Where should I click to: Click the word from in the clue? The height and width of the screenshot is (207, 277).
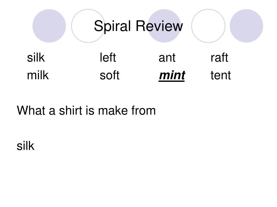click(x=143, y=110)
